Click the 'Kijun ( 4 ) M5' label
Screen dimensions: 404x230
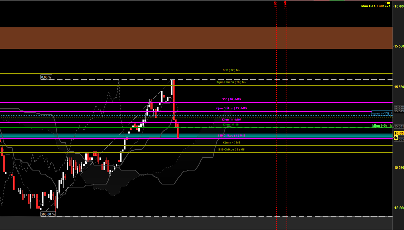(x=231, y=143)
